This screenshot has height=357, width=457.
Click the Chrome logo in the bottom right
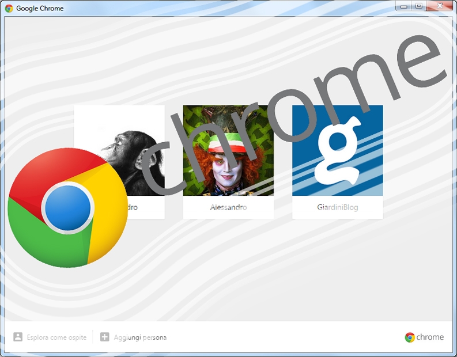click(424, 337)
